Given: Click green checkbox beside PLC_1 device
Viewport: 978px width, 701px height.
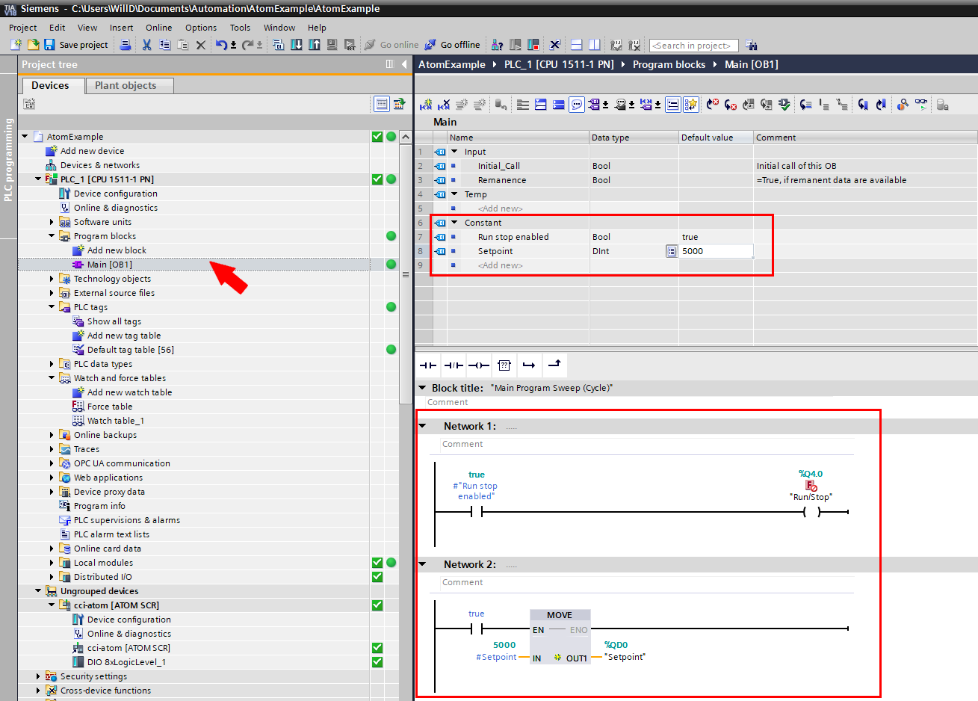Looking at the screenshot, I should (x=377, y=179).
